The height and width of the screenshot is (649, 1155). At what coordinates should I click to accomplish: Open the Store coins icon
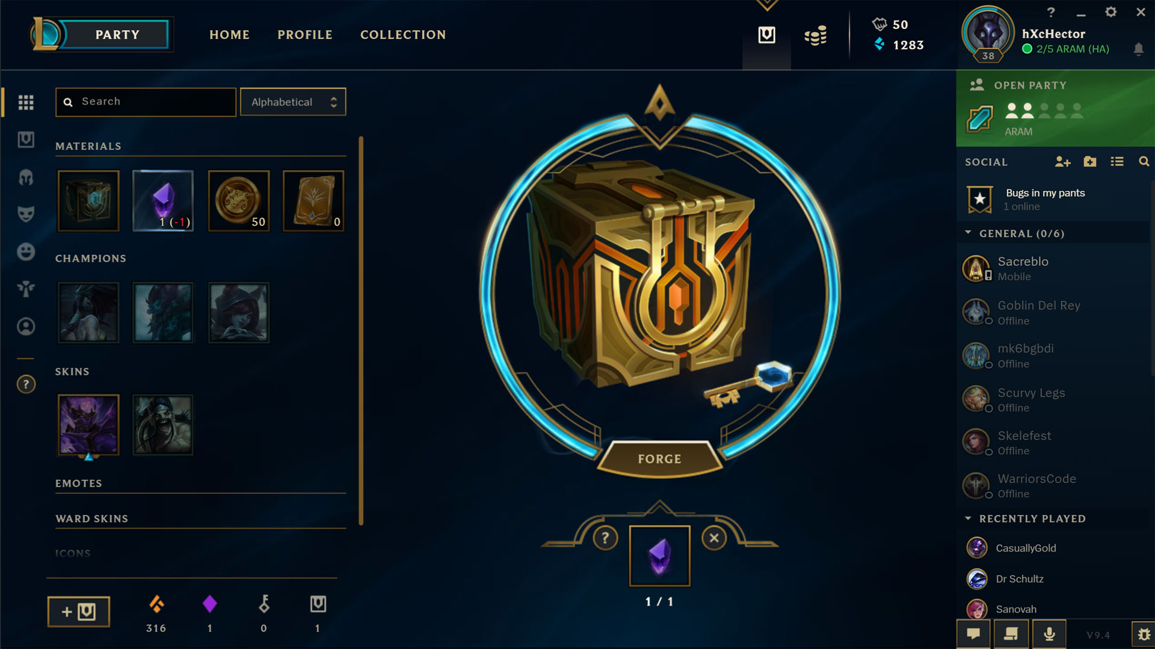pos(816,35)
